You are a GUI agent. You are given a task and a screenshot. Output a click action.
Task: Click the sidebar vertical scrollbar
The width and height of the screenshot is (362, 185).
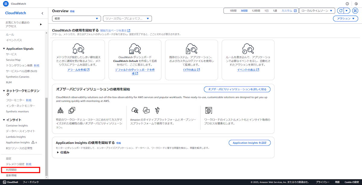(x=46, y=137)
